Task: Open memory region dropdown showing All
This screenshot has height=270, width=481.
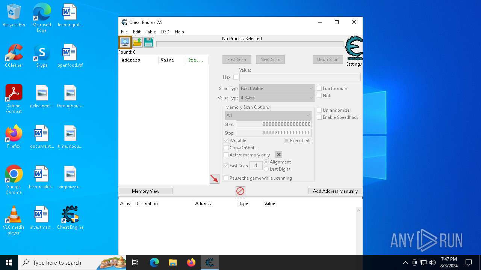Action: [x=268, y=115]
